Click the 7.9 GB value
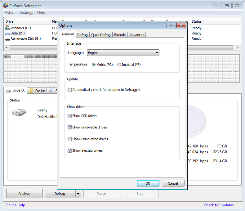This screenshot has width=245, height=211. tap(222, 146)
